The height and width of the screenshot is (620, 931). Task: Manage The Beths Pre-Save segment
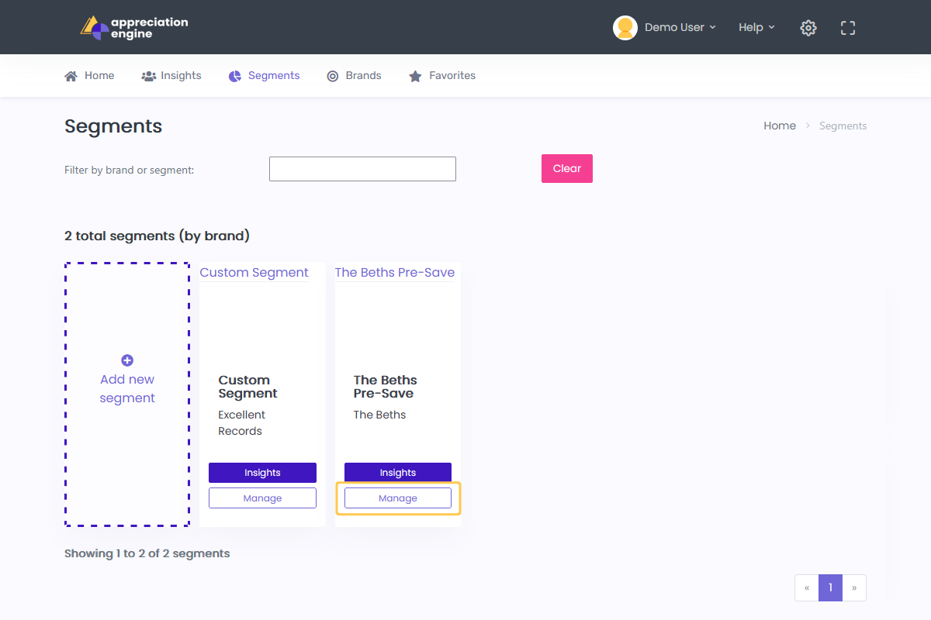(398, 498)
